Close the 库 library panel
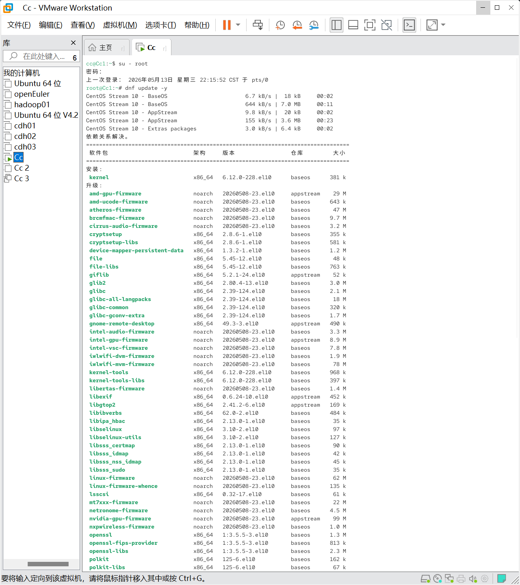This screenshot has height=585, width=520. 73,43
